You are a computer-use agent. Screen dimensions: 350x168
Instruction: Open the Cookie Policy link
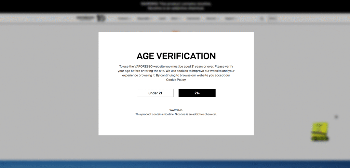(x=176, y=80)
